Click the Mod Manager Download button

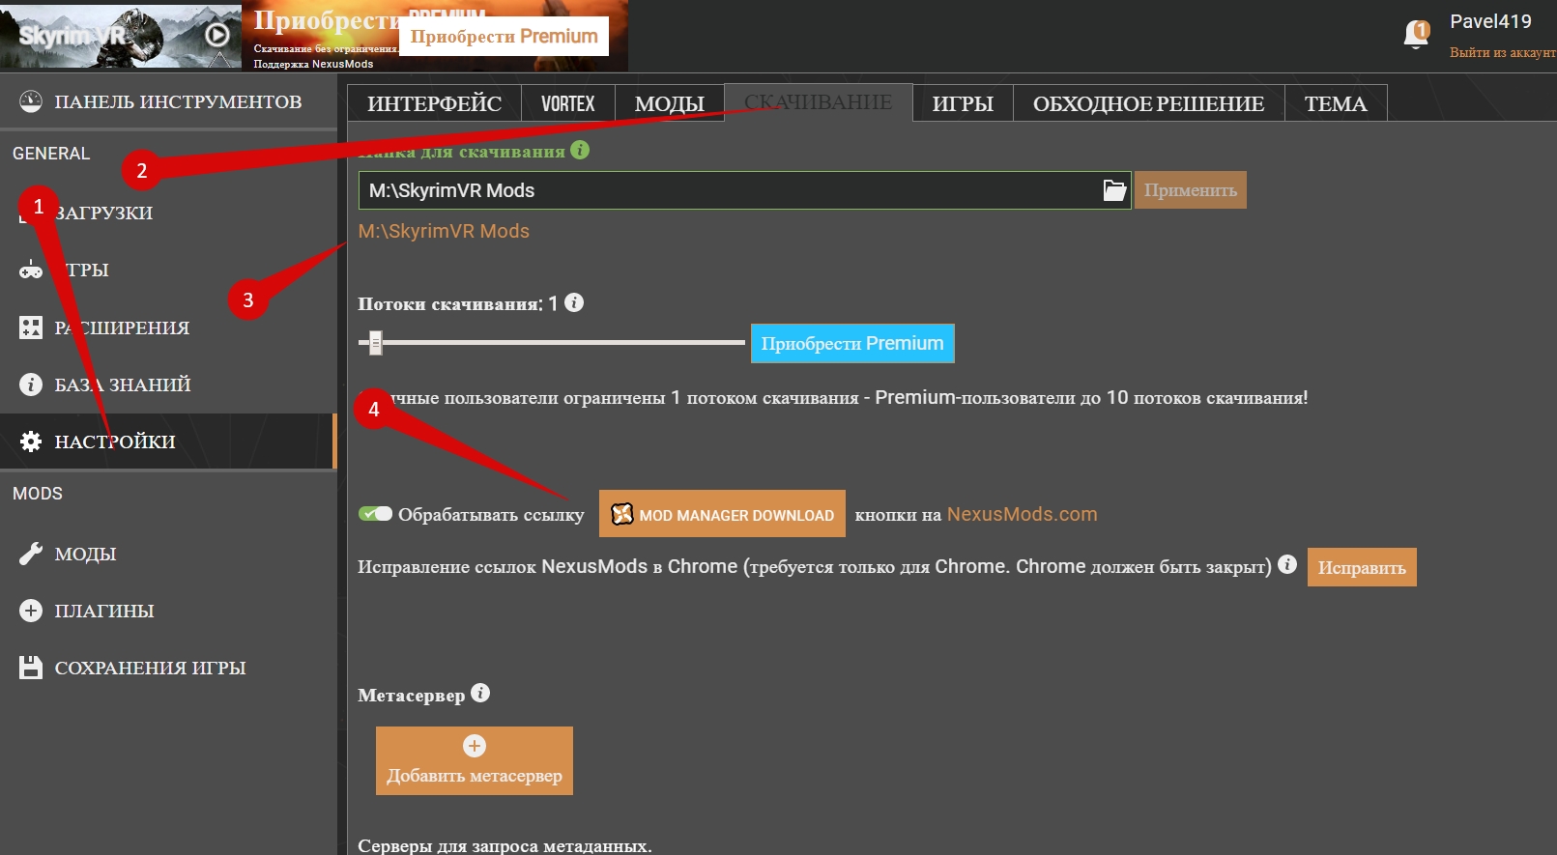pyautogui.click(x=722, y=513)
